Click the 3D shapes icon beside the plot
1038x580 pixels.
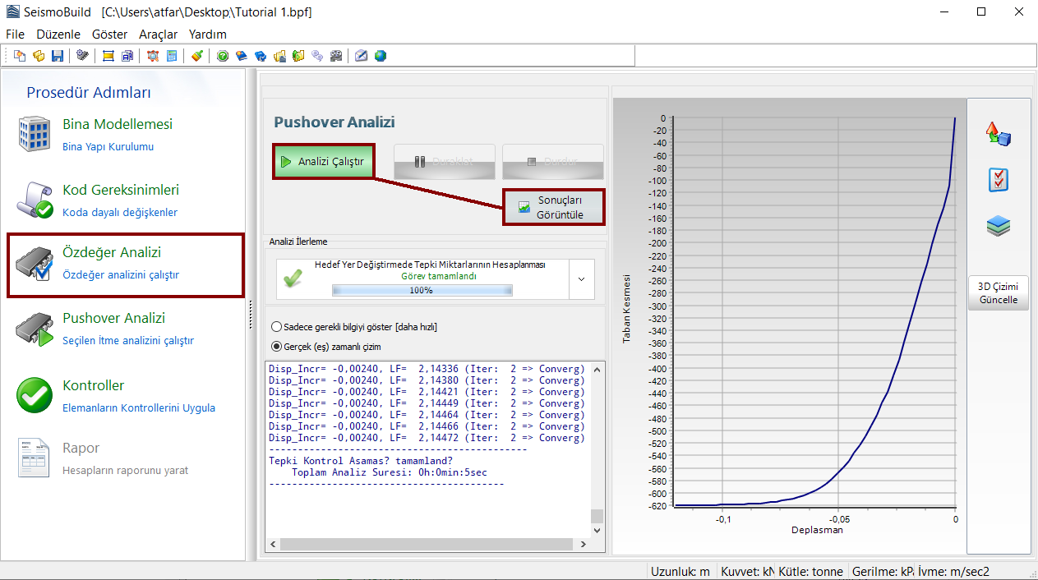coord(999,134)
